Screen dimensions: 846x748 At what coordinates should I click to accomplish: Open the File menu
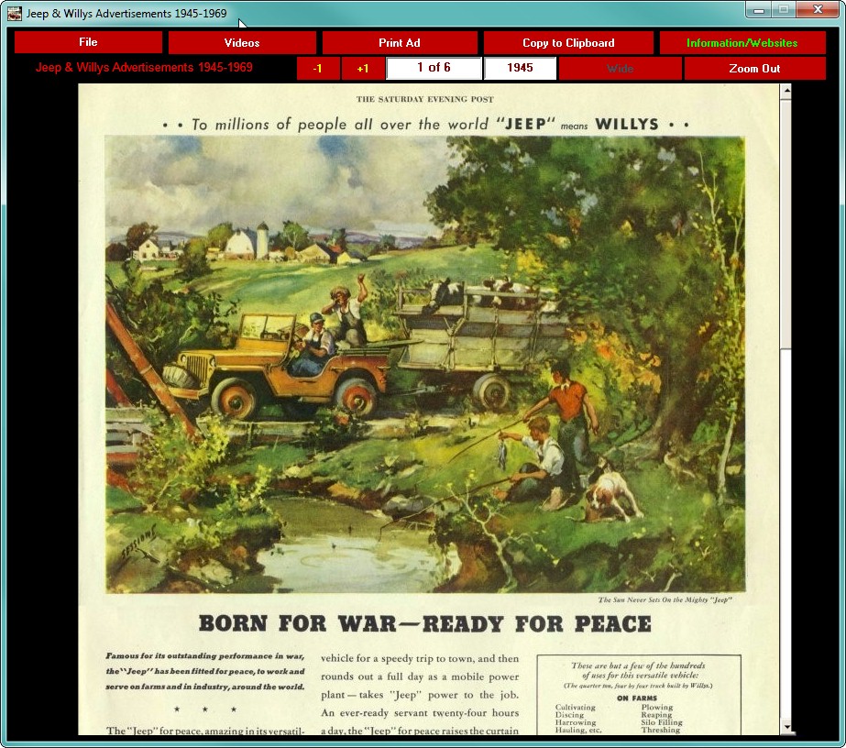88,43
